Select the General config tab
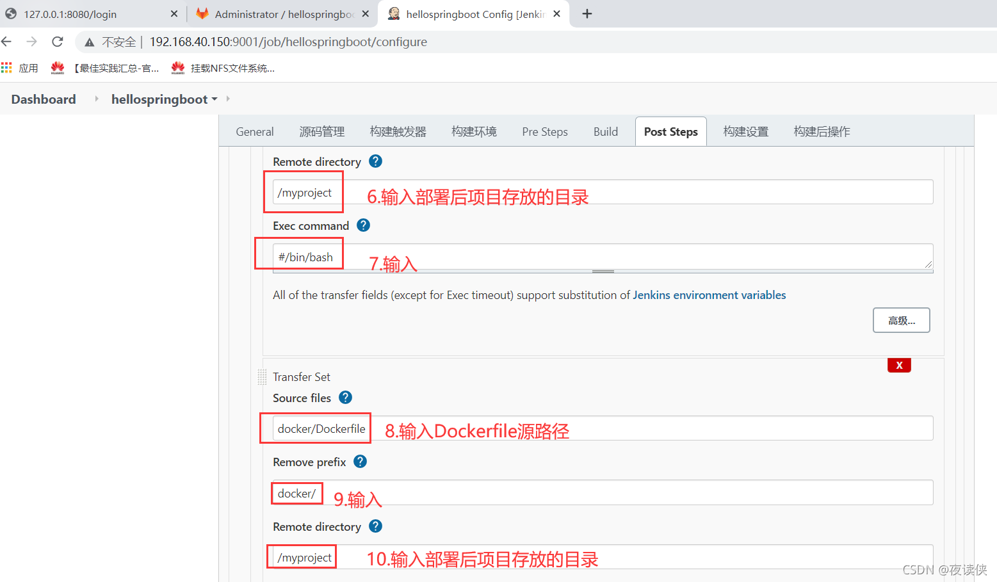The image size is (997, 582). (x=255, y=131)
